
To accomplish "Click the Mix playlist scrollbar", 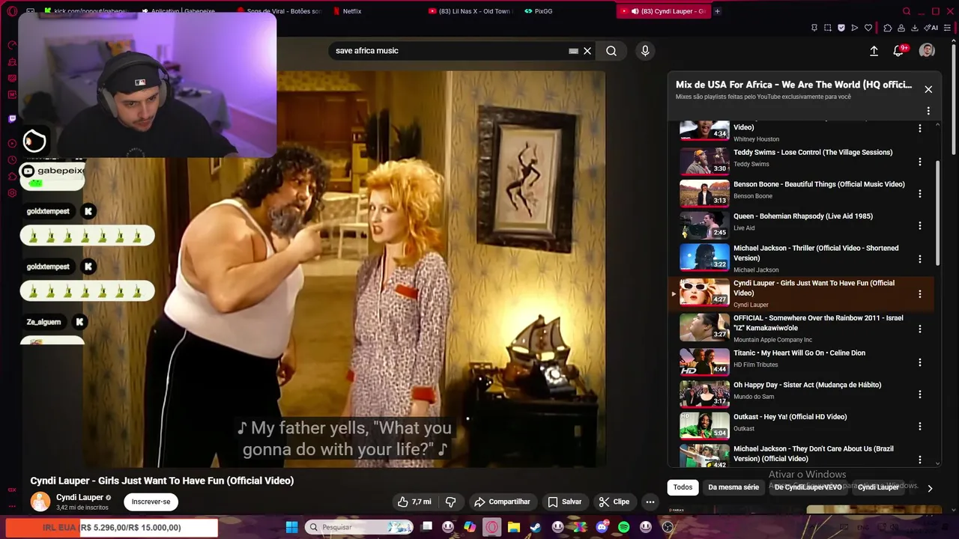I will (937, 213).
